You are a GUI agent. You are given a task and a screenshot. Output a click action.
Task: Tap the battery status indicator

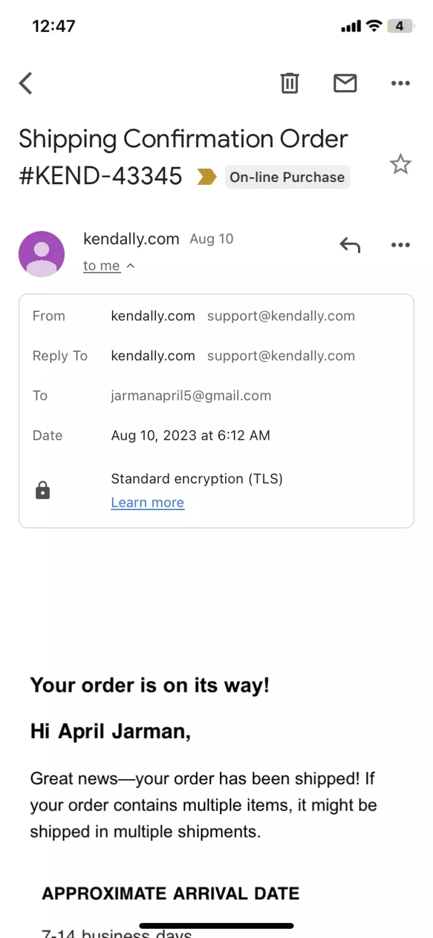click(x=400, y=26)
